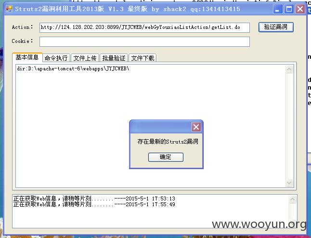This screenshot has width=311, height=238.
Task: Close the Struts2 tool main window
Action: 300,9
